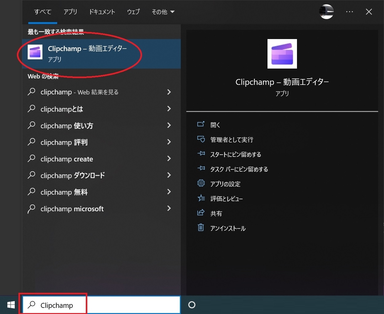Click the 'clipchamp create' suggestion text
384x314 pixels.
tap(67, 159)
